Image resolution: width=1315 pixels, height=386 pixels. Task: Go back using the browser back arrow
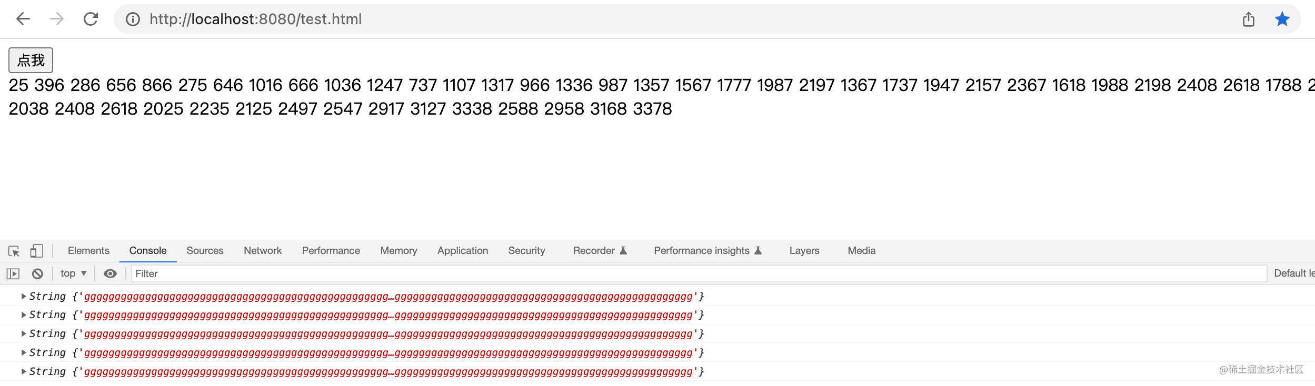[x=23, y=19]
